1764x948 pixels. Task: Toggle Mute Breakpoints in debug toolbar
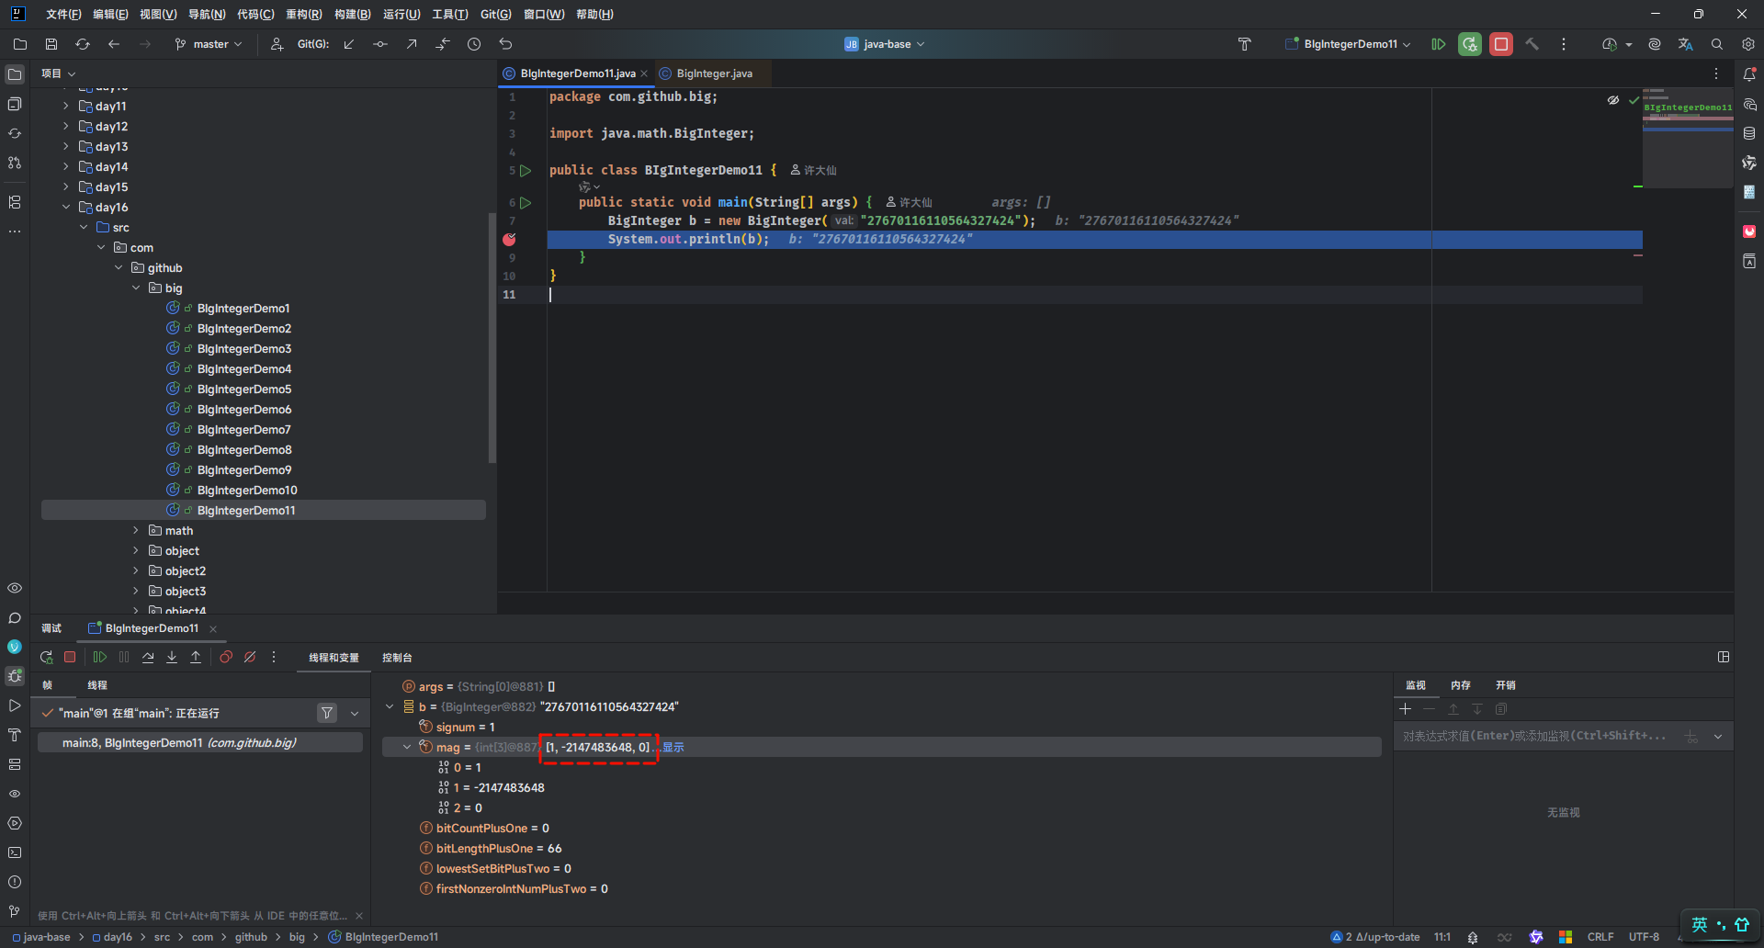coord(250,657)
